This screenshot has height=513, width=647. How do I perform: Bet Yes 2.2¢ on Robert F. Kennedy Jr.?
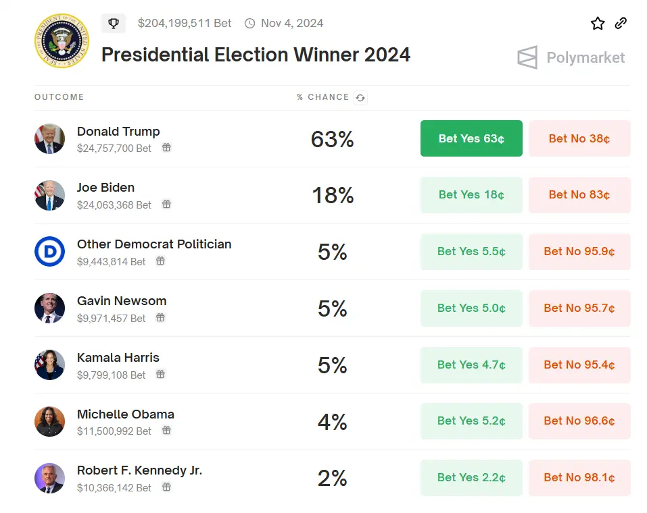(x=471, y=478)
